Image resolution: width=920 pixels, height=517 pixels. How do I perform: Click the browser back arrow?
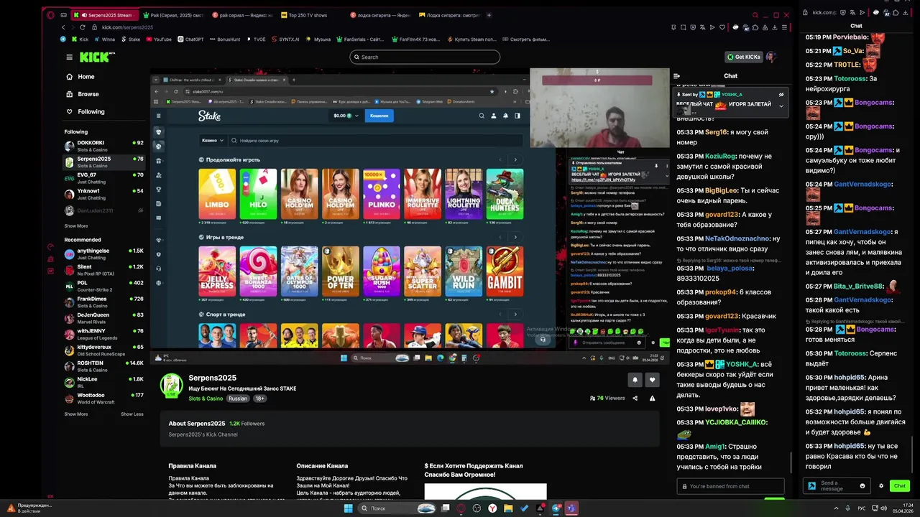tap(63, 27)
